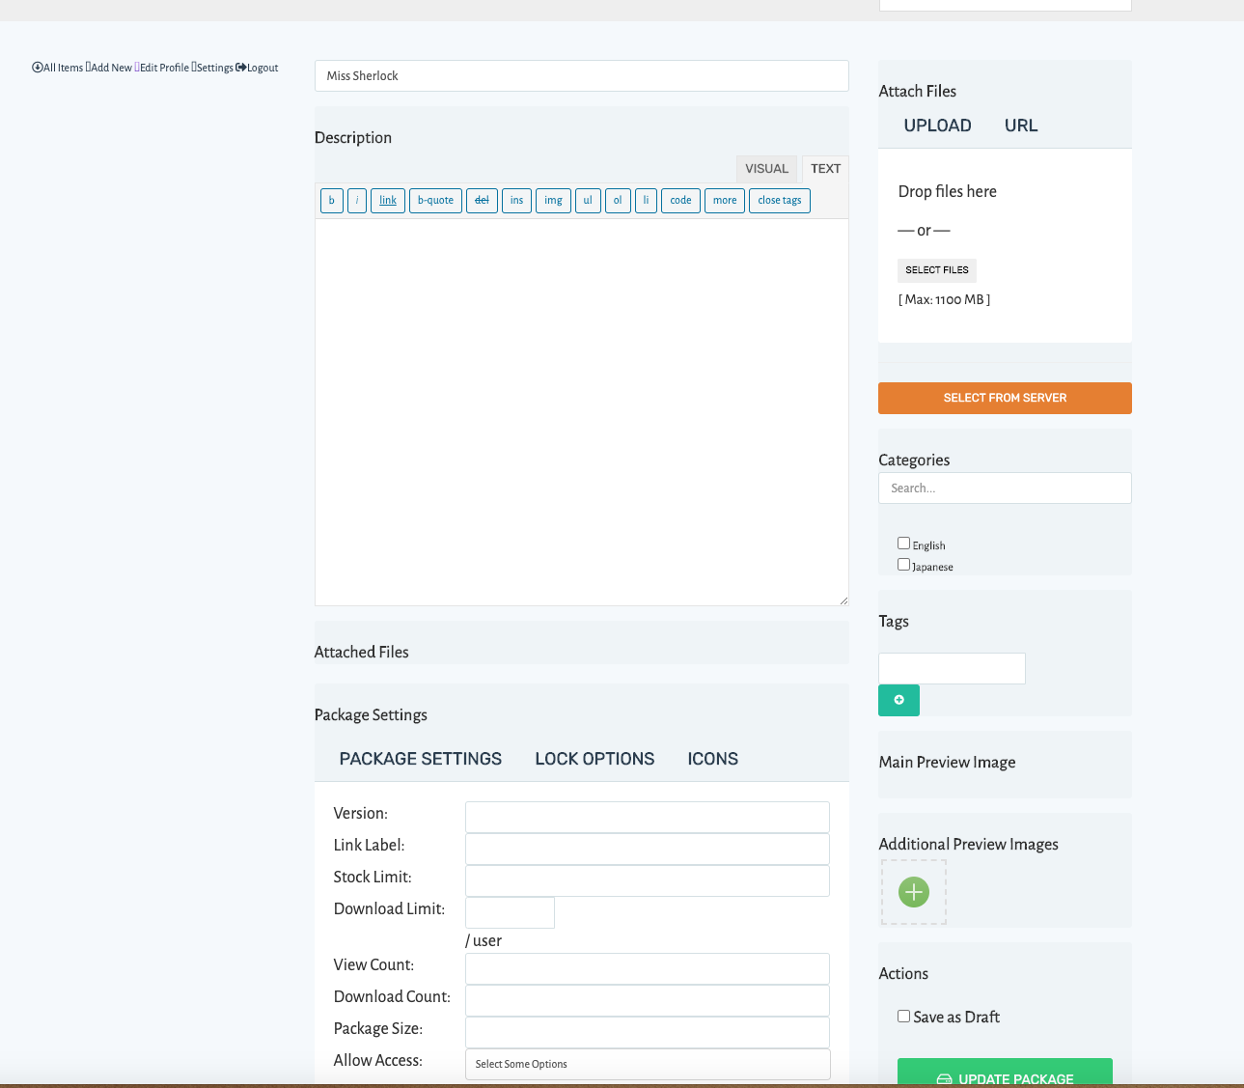Open the Package Settings tab

pos(421,759)
